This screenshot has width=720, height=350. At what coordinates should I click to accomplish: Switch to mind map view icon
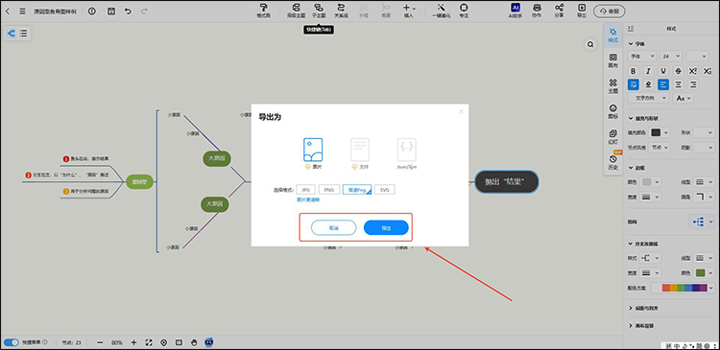(11, 34)
